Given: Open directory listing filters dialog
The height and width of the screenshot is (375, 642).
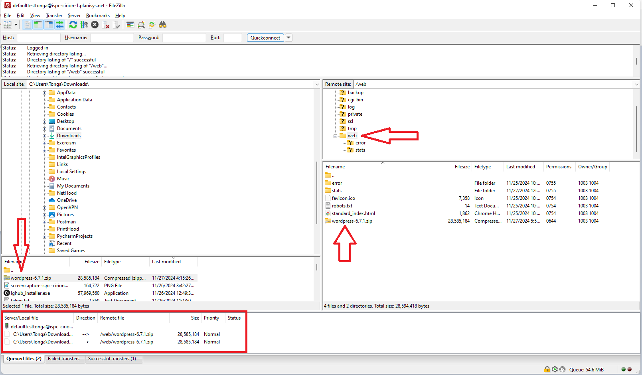Looking at the screenshot, I should point(130,25).
